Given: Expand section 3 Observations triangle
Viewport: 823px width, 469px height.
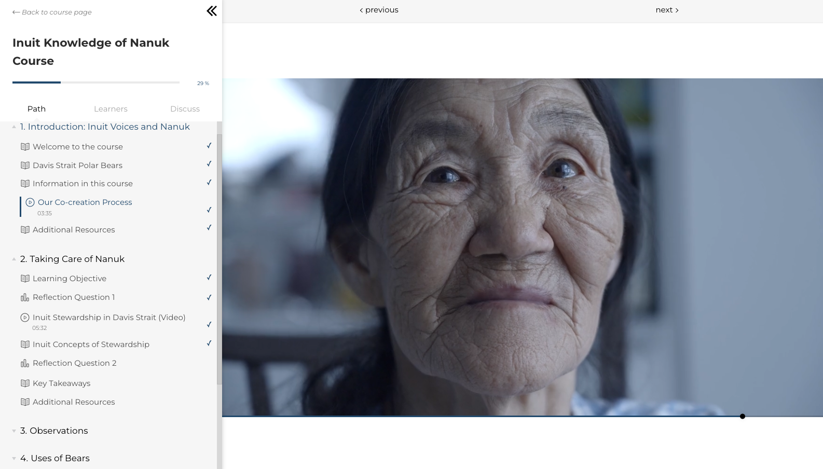Looking at the screenshot, I should (14, 431).
